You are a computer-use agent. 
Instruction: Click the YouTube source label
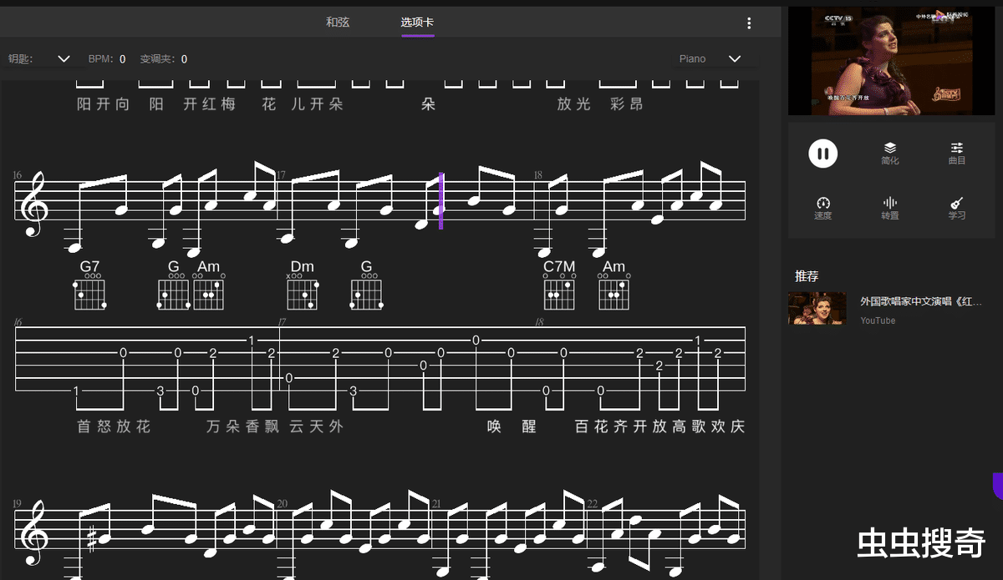pos(878,320)
